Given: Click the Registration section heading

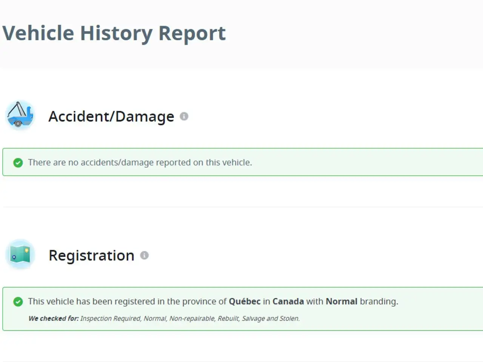Looking at the screenshot, I should coord(91,256).
